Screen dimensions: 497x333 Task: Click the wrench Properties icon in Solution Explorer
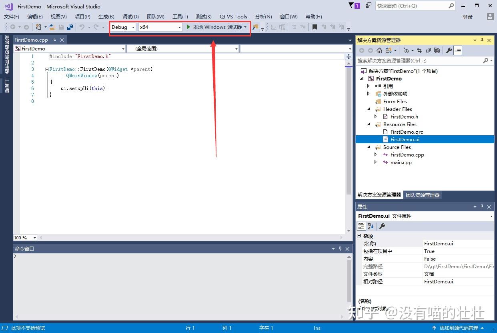(449, 50)
